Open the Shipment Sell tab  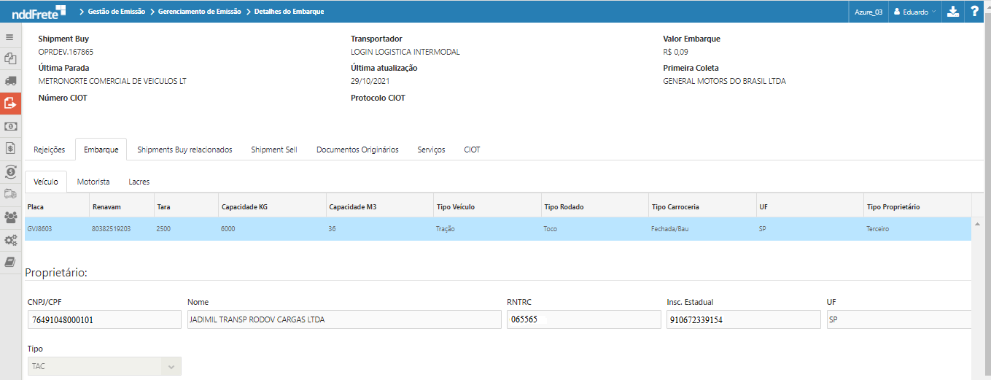[x=273, y=150]
